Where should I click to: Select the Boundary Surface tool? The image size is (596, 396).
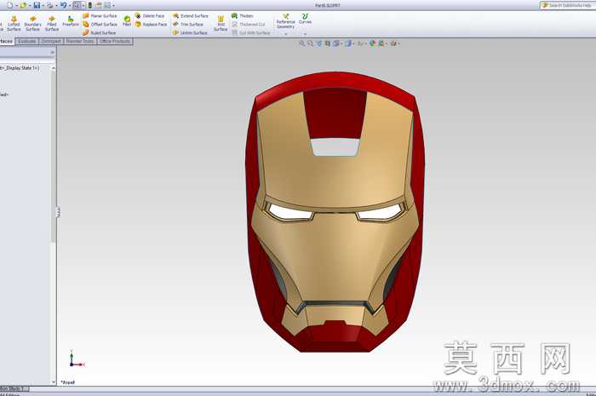32,24
